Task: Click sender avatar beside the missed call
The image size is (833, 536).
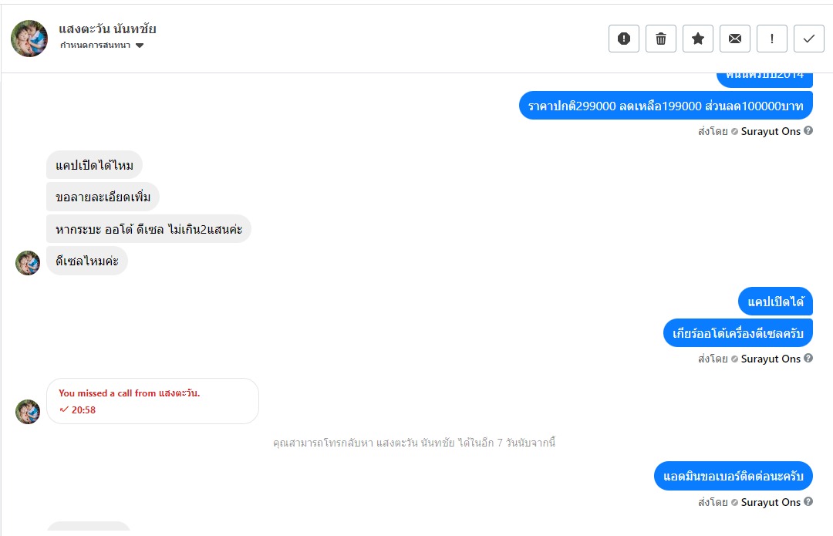Action: tap(28, 412)
